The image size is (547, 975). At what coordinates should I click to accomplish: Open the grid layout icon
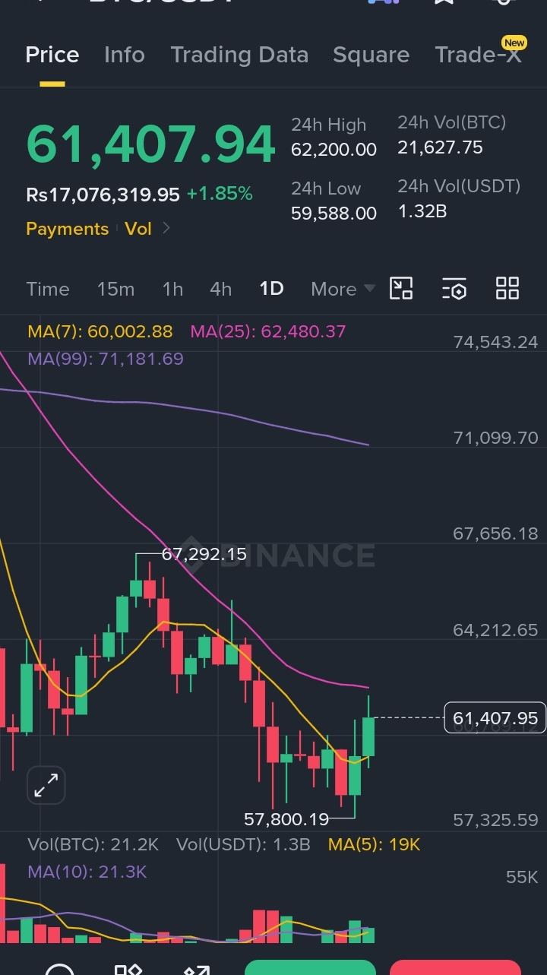click(x=507, y=289)
